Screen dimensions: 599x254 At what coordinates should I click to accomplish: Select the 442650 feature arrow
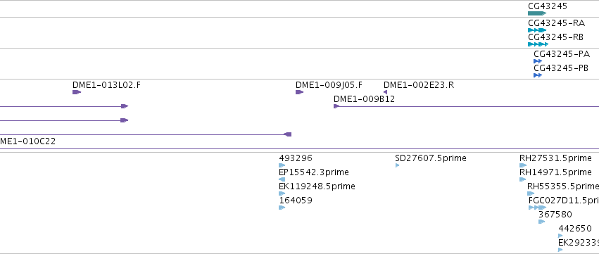pyautogui.click(x=560, y=236)
